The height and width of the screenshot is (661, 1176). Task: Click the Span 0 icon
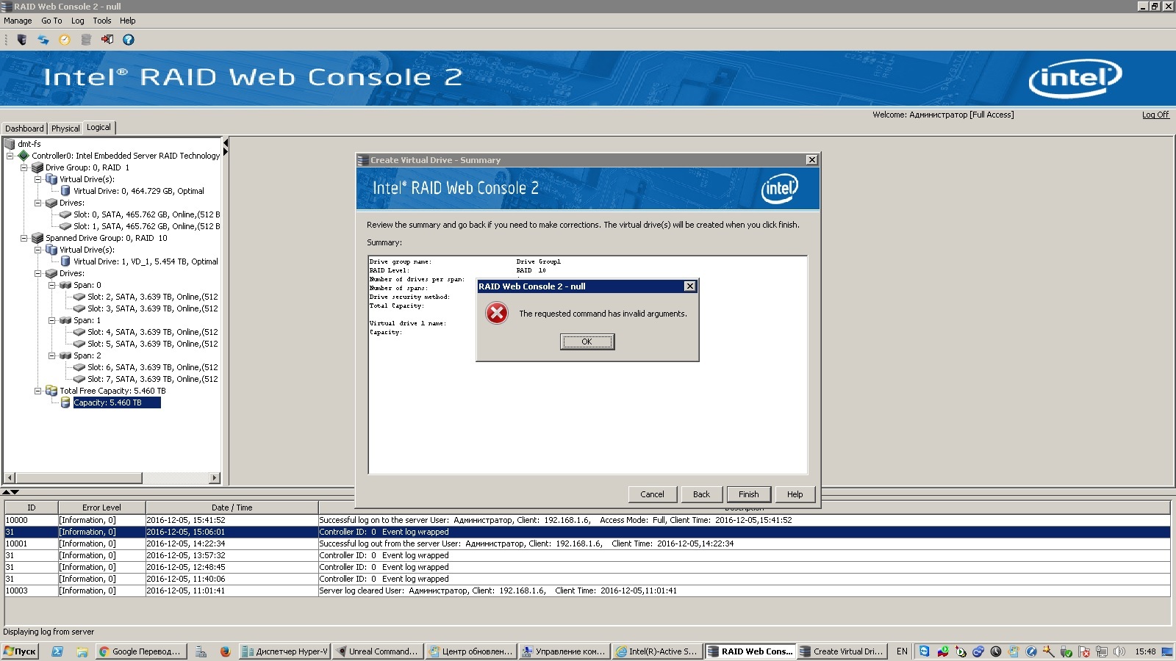(65, 285)
